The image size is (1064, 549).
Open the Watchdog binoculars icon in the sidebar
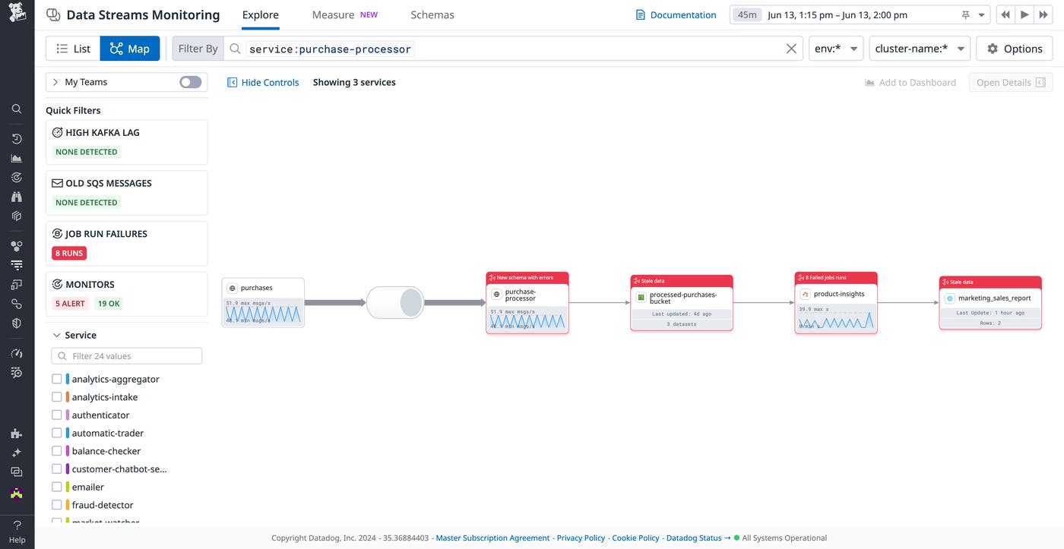(x=17, y=196)
